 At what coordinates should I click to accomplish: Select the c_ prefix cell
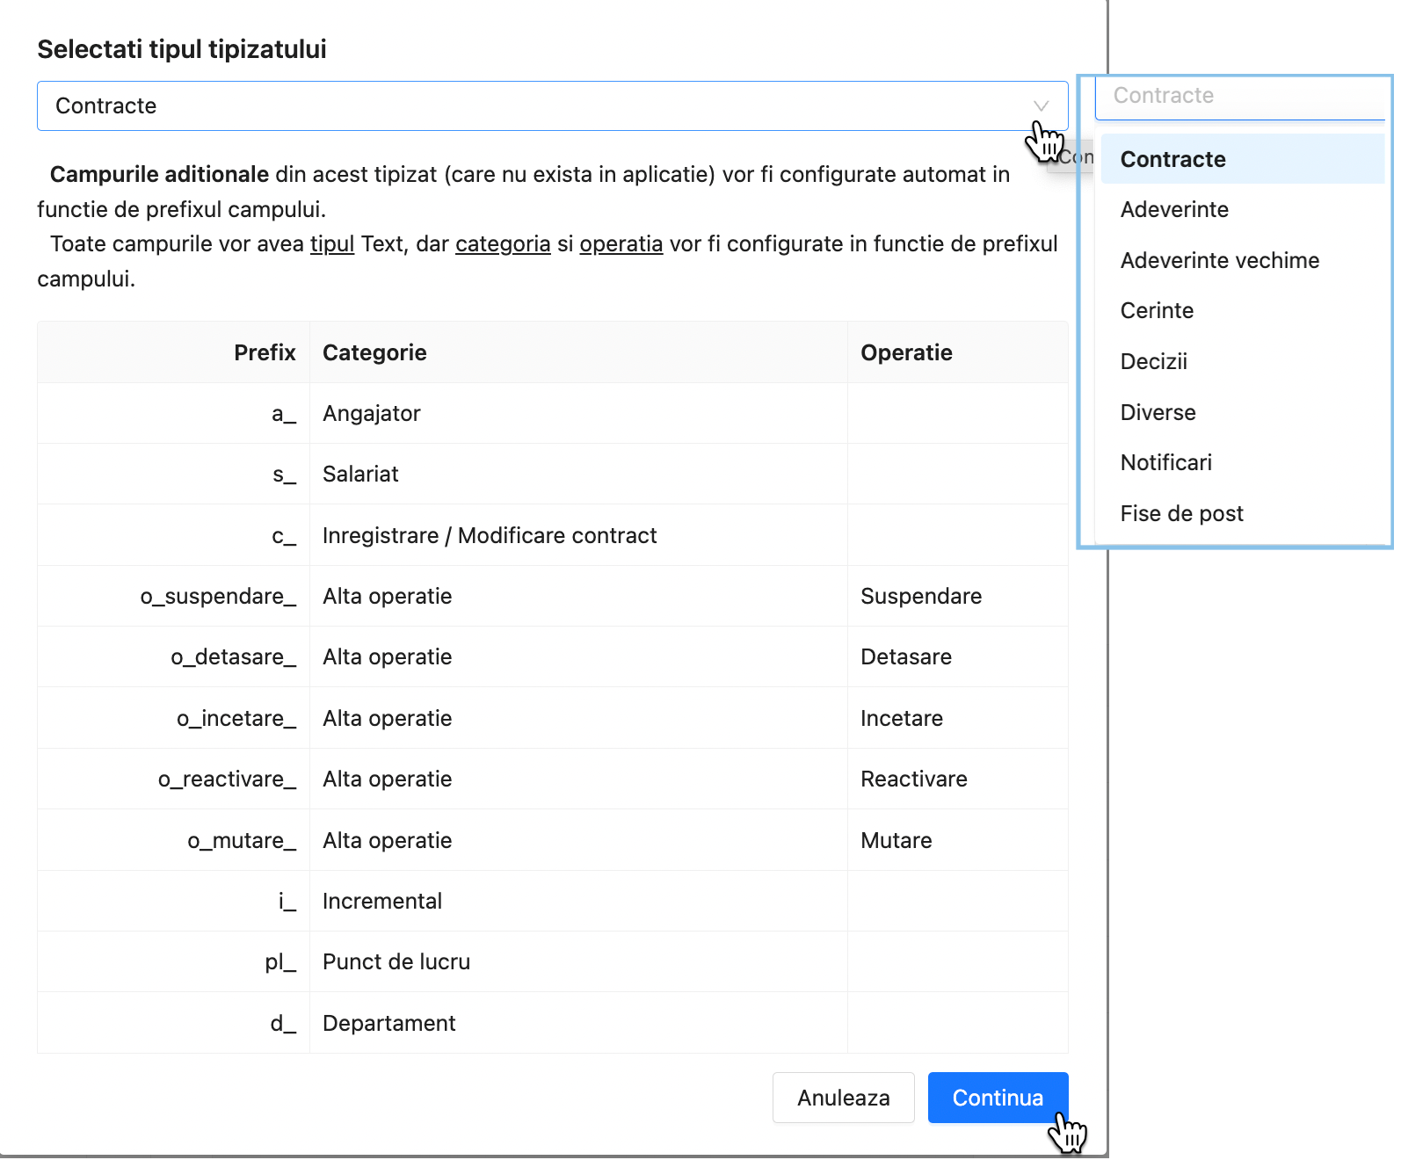pyautogui.click(x=174, y=535)
